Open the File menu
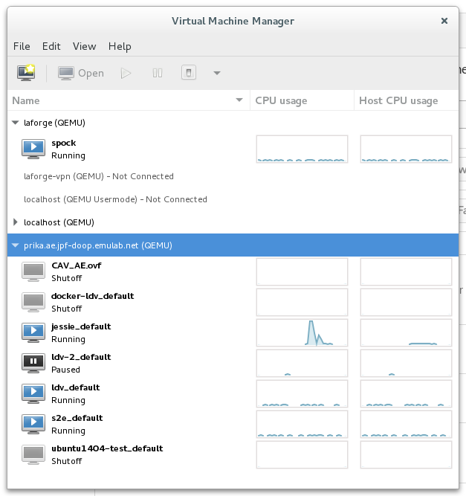The height and width of the screenshot is (496, 466). coord(22,46)
